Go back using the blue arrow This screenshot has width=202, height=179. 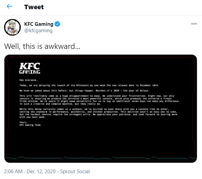tap(10, 6)
